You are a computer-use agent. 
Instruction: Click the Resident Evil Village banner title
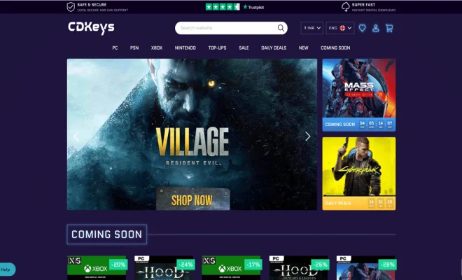coord(192,146)
